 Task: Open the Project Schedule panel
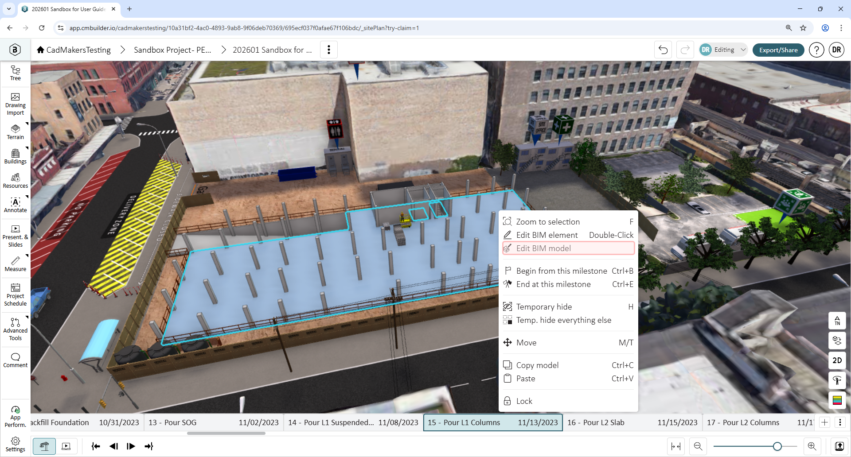click(x=16, y=295)
